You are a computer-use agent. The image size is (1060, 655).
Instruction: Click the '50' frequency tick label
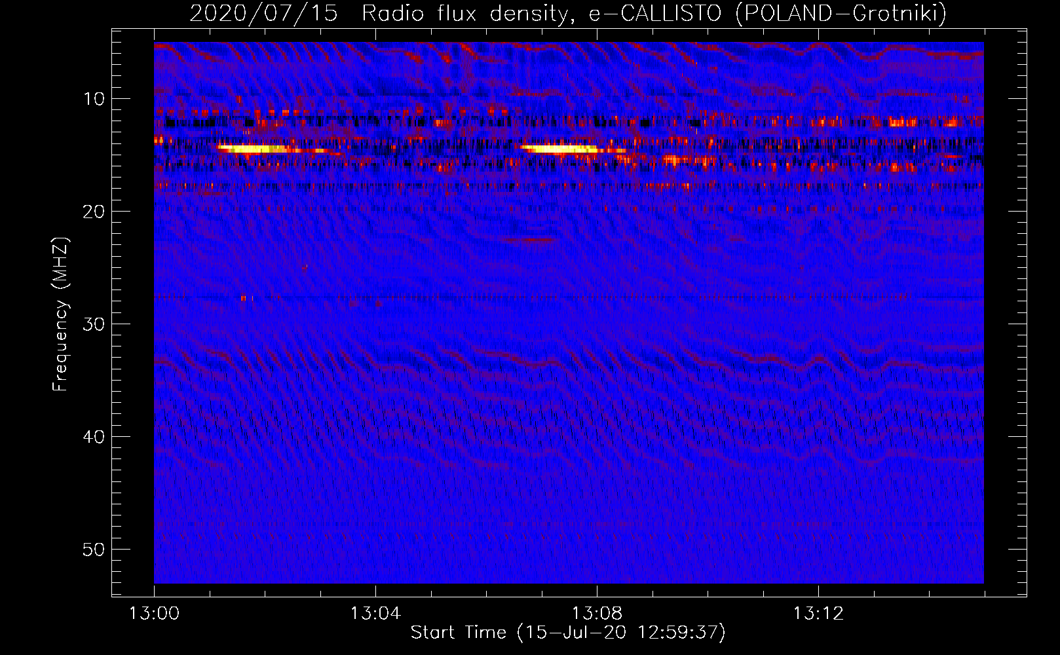[x=94, y=550]
